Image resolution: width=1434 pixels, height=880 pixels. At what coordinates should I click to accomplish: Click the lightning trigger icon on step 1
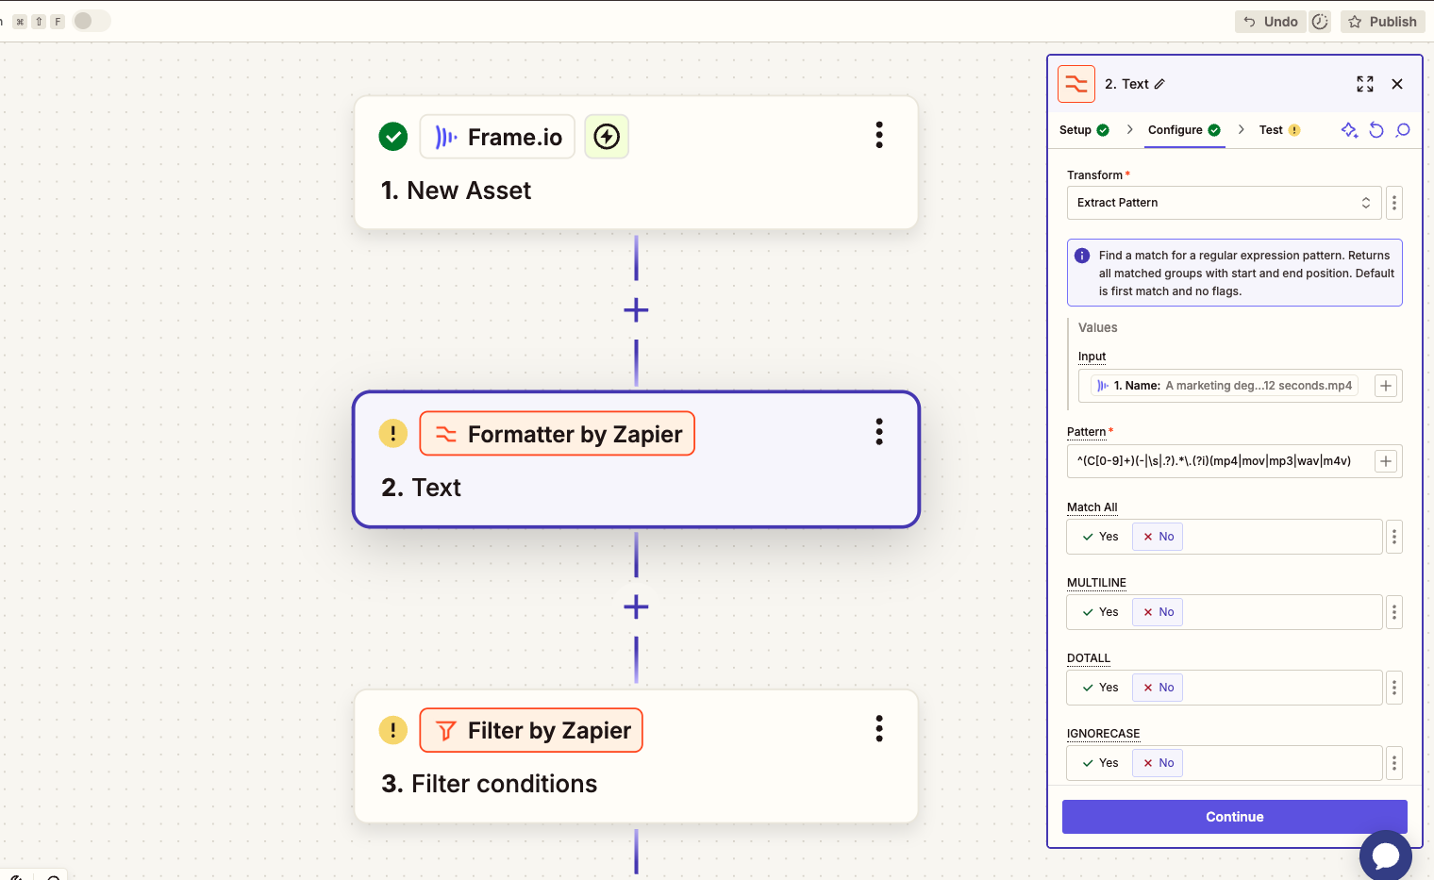(607, 137)
